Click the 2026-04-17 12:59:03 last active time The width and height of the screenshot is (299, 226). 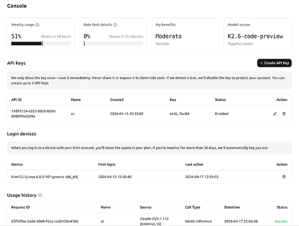(x=202, y=177)
